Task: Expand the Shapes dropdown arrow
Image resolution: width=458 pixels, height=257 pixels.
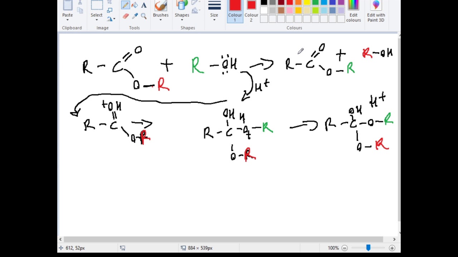Action: tap(182, 20)
